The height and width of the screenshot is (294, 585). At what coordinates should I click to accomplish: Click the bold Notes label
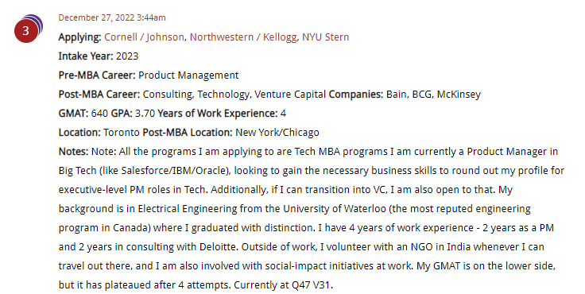73,151
